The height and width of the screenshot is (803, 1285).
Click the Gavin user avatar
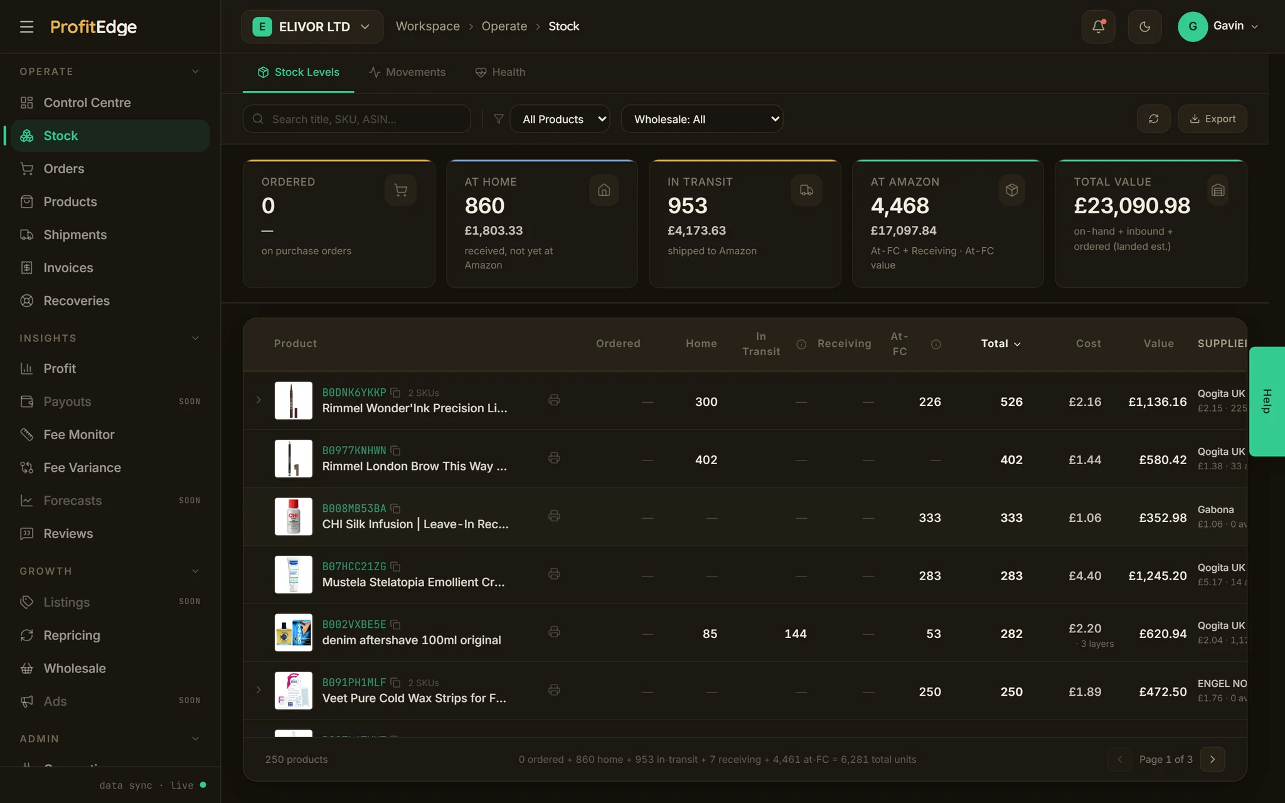tap(1193, 26)
